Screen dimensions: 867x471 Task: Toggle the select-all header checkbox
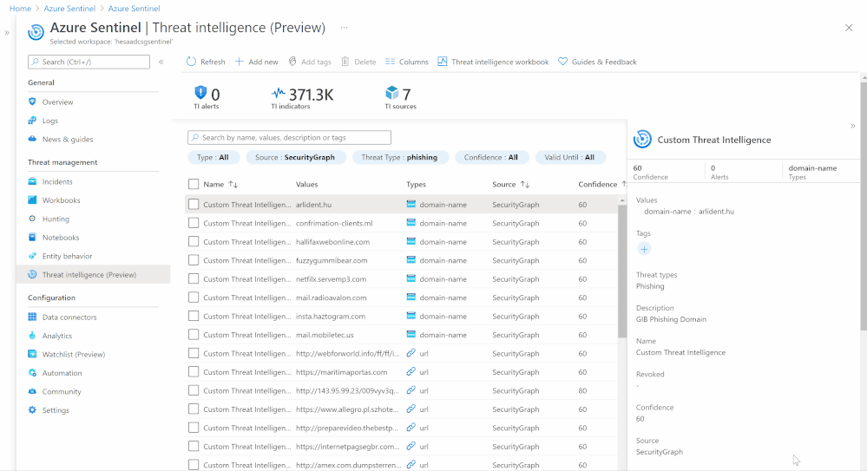click(x=194, y=184)
